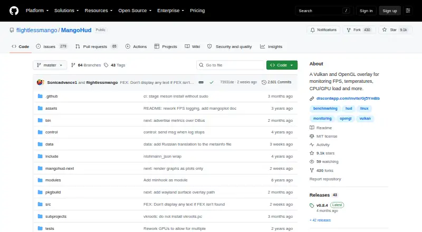Open the master branch selector
Viewport: 422px width, 232px height.
[50, 65]
